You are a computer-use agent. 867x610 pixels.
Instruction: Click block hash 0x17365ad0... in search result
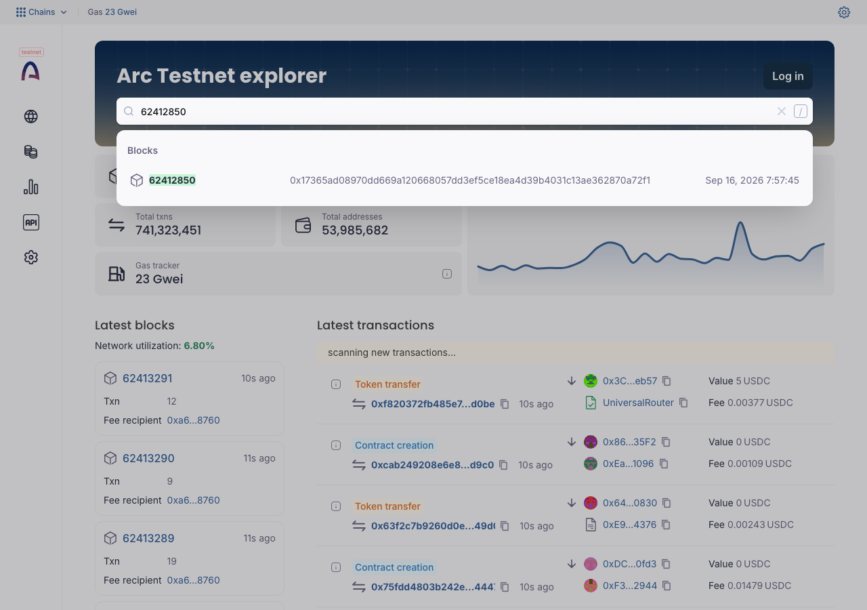tap(470, 180)
